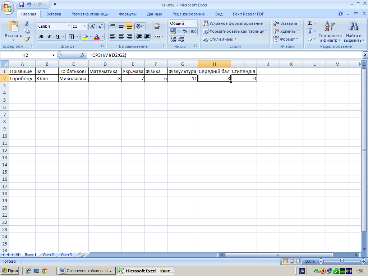The height and width of the screenshot is (276, 368).
Task: Click the Percent style icon
Action: (185, 31)
